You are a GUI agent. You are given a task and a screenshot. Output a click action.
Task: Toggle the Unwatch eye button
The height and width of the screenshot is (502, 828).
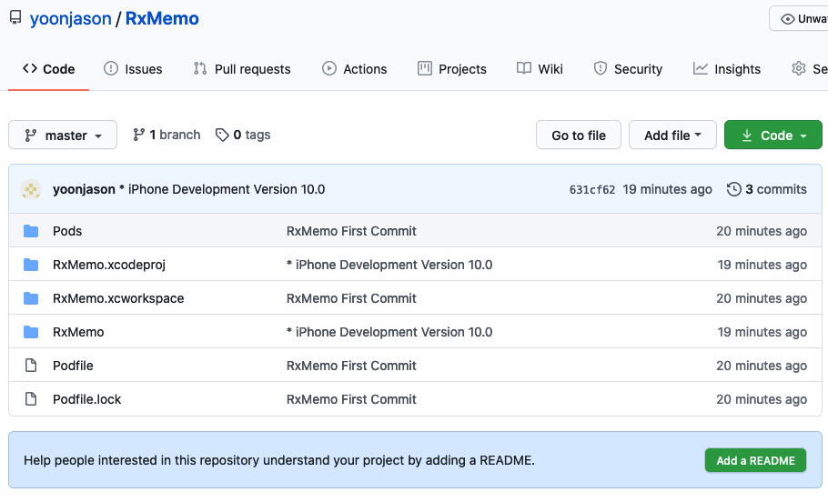pyautogui.click(x=799, y=18)
